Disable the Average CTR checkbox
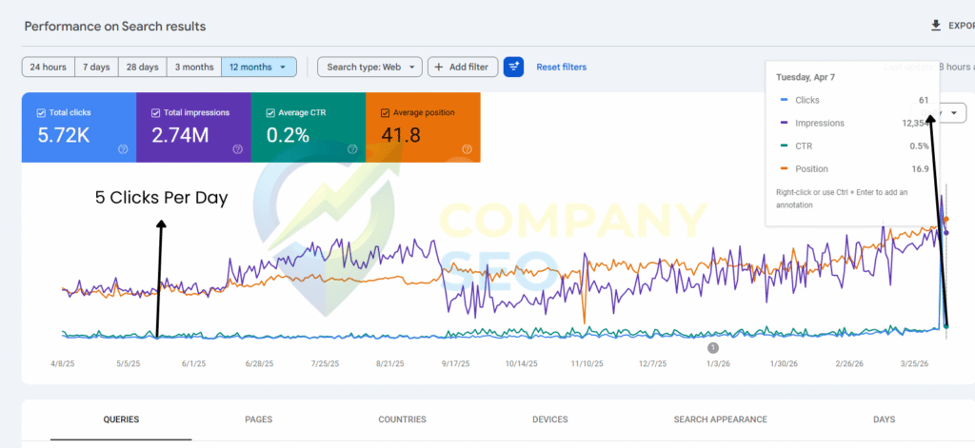This screenshot has height=448, width=975. (x=270, y=113)
